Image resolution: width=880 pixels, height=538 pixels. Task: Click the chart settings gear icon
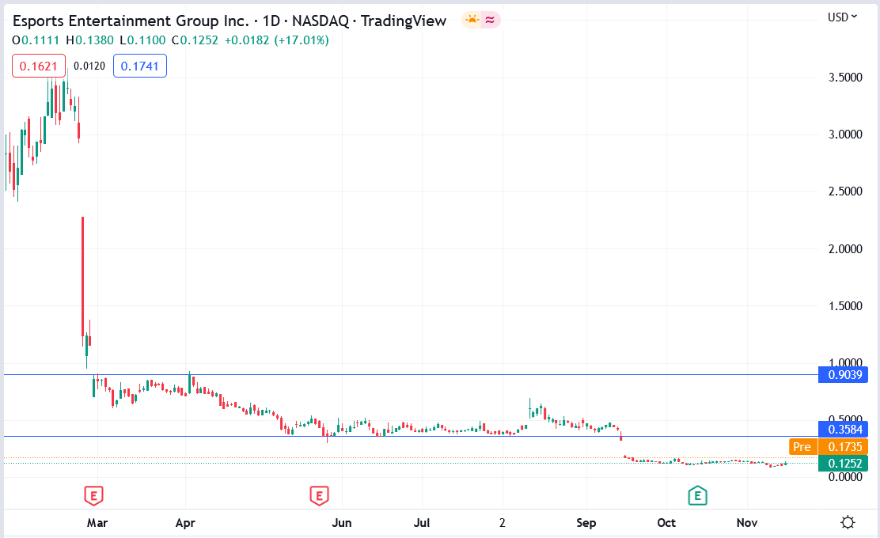click(x=848, y=523)
